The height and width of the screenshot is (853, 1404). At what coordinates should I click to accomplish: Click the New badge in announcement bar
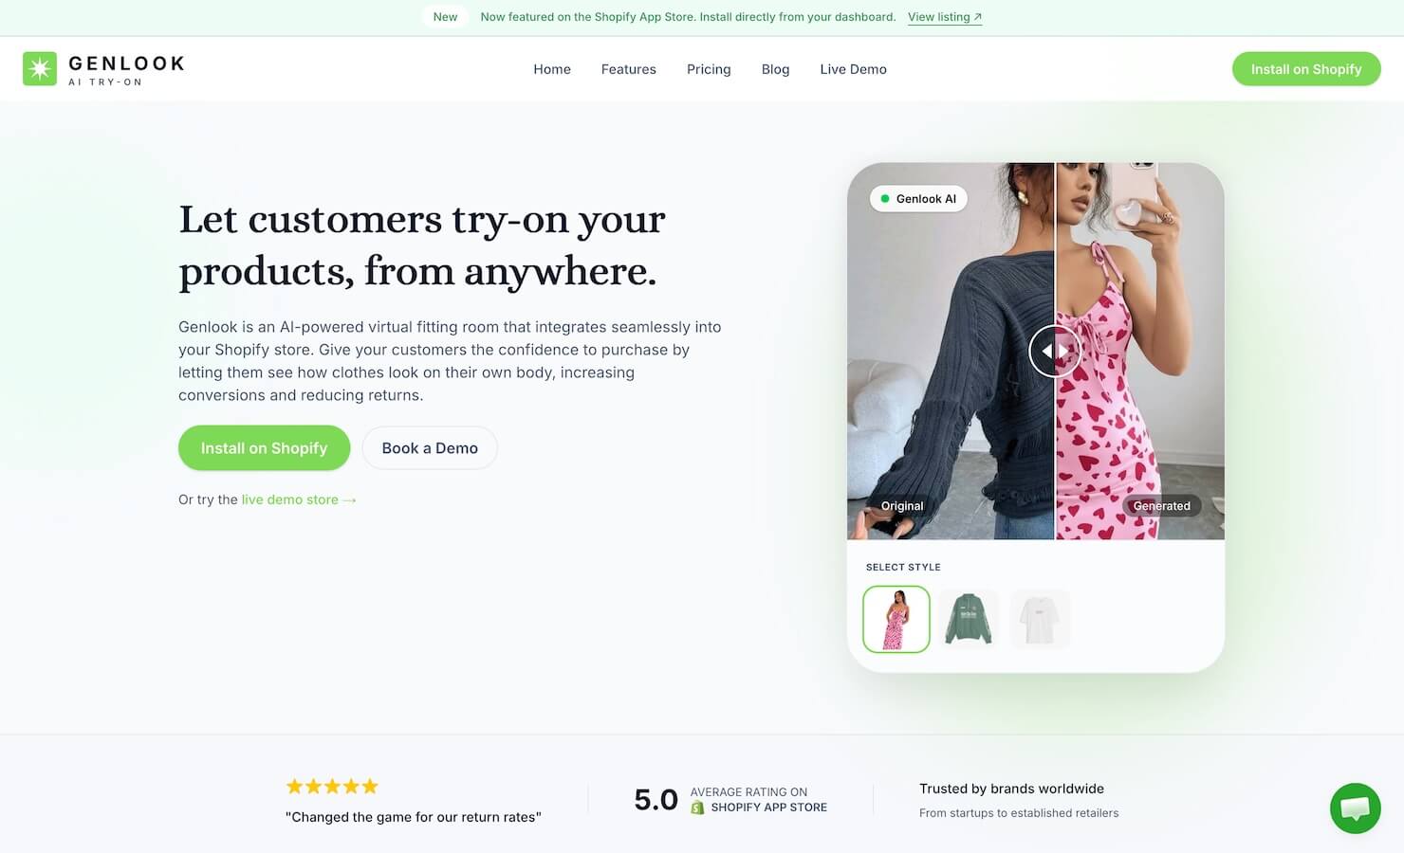(445, 17)
